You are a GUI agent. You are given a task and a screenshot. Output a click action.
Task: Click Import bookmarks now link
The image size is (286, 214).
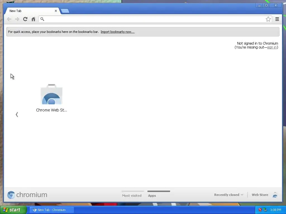point(118,32)
